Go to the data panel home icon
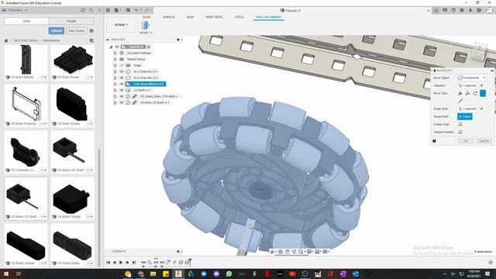 [x=6, y=40]
